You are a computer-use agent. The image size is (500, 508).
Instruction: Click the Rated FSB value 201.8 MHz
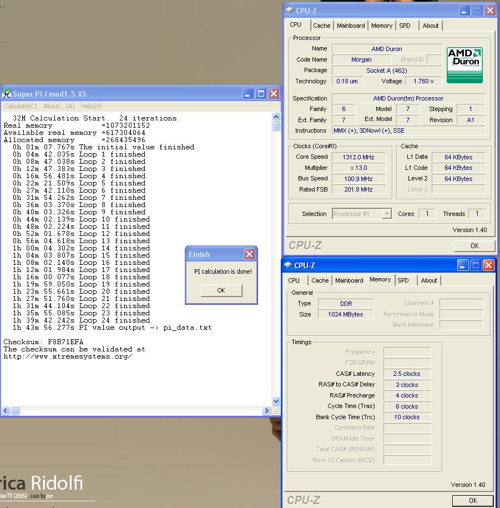[x=358, y=189]
